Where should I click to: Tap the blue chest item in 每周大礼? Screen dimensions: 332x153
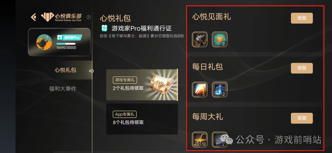(x=219, y=139)
